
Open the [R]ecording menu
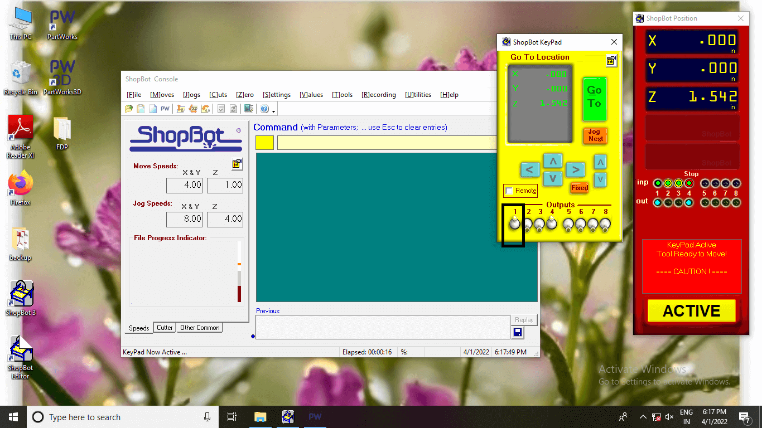379,95
